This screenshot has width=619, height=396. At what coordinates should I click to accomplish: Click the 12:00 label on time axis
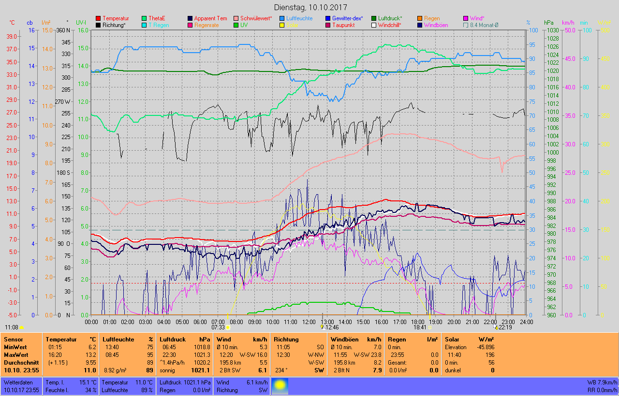coord(309,322)
